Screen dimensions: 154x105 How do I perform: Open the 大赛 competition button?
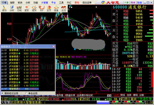pos(126,3)
